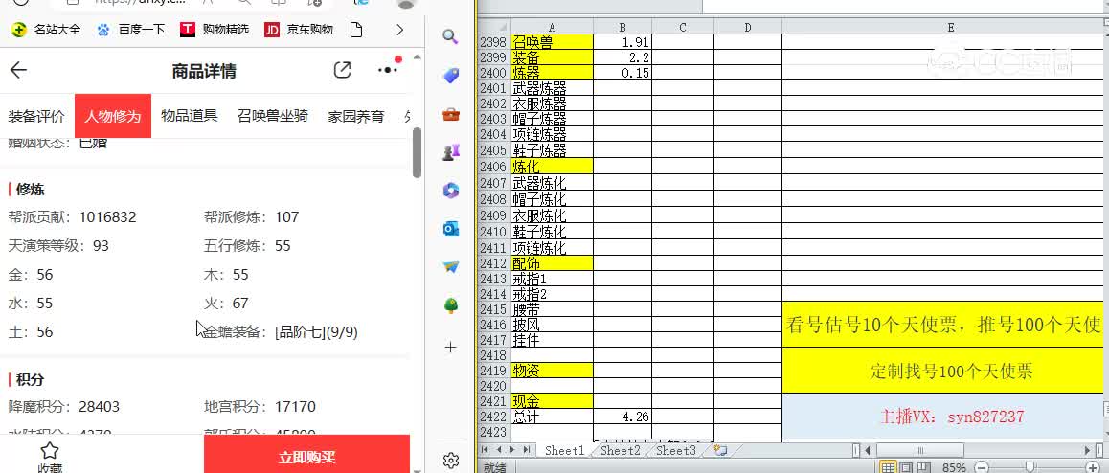Select the 总计 cell
1109x473 pixels.
point(552,417)
